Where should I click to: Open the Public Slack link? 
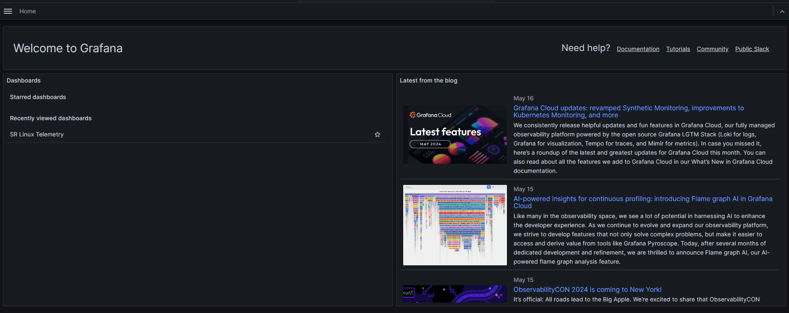click(x=752, y=49)
